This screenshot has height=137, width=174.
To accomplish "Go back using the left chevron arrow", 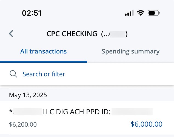I will pyautogui.click(x=11, y=33).
